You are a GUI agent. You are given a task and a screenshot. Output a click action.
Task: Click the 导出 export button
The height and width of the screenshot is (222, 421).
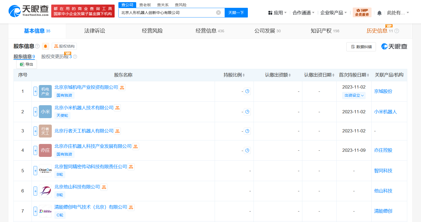tap(26, 64)
